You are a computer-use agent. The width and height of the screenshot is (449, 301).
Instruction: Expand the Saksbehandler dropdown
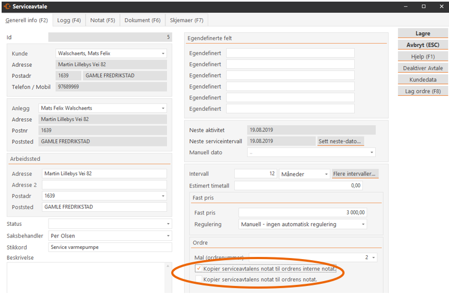click(x=168, y=236)
